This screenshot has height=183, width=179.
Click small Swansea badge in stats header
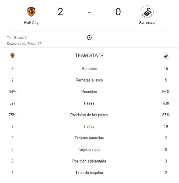pyautogui.click(x=166, y=56)
